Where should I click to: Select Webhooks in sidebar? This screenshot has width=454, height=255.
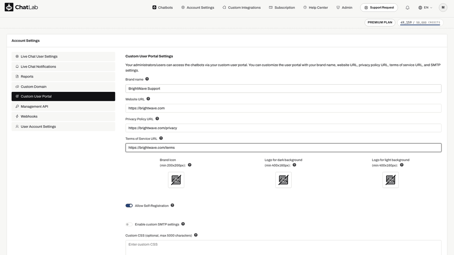click(63, 116)
